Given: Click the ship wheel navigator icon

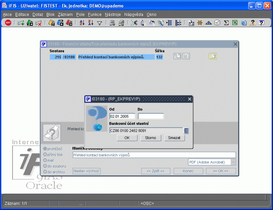Looking at the screenshot, I should pyautogui.click(x=200, y=23).
